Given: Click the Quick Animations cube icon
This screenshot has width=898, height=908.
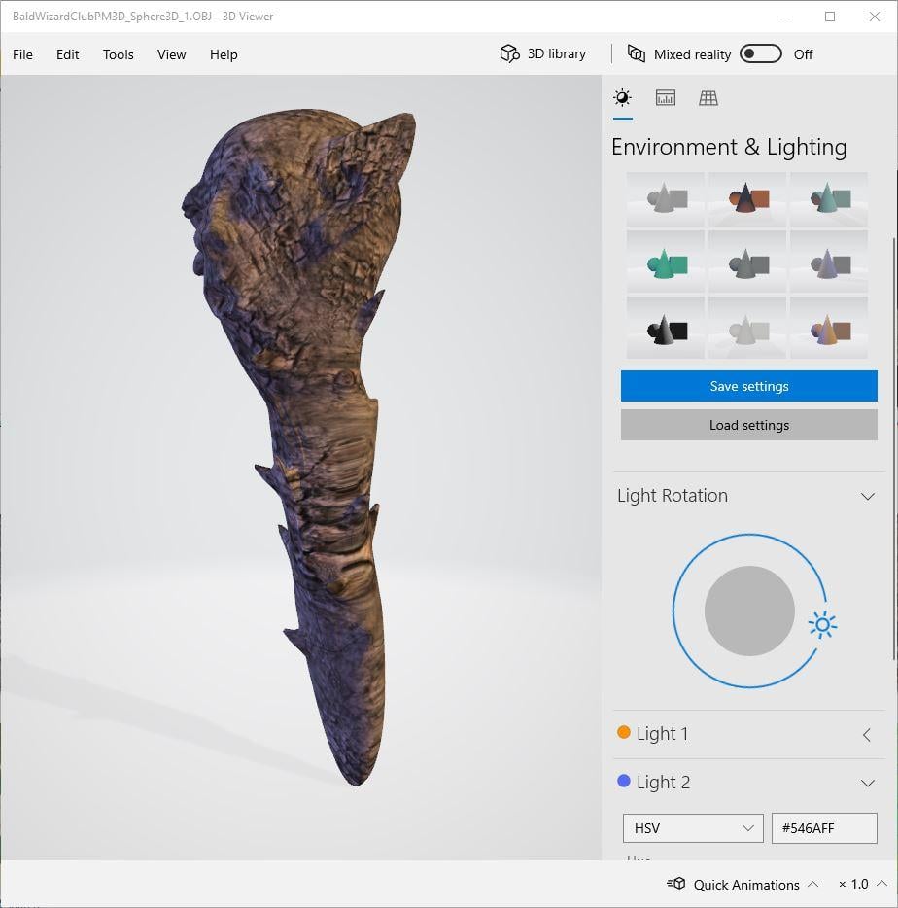Looking at the screenshot, I should [675, 884].
